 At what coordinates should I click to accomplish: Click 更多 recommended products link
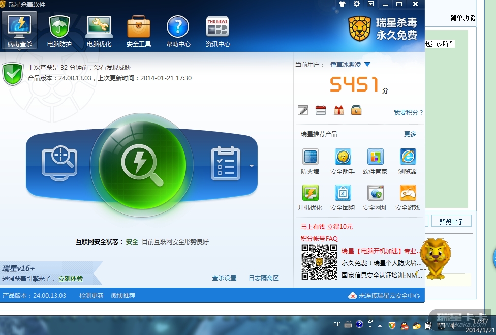410,134
